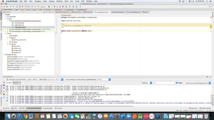Click the Clear logcat trash icon
The image size is (214, 120).
click(x=7, y=87)
